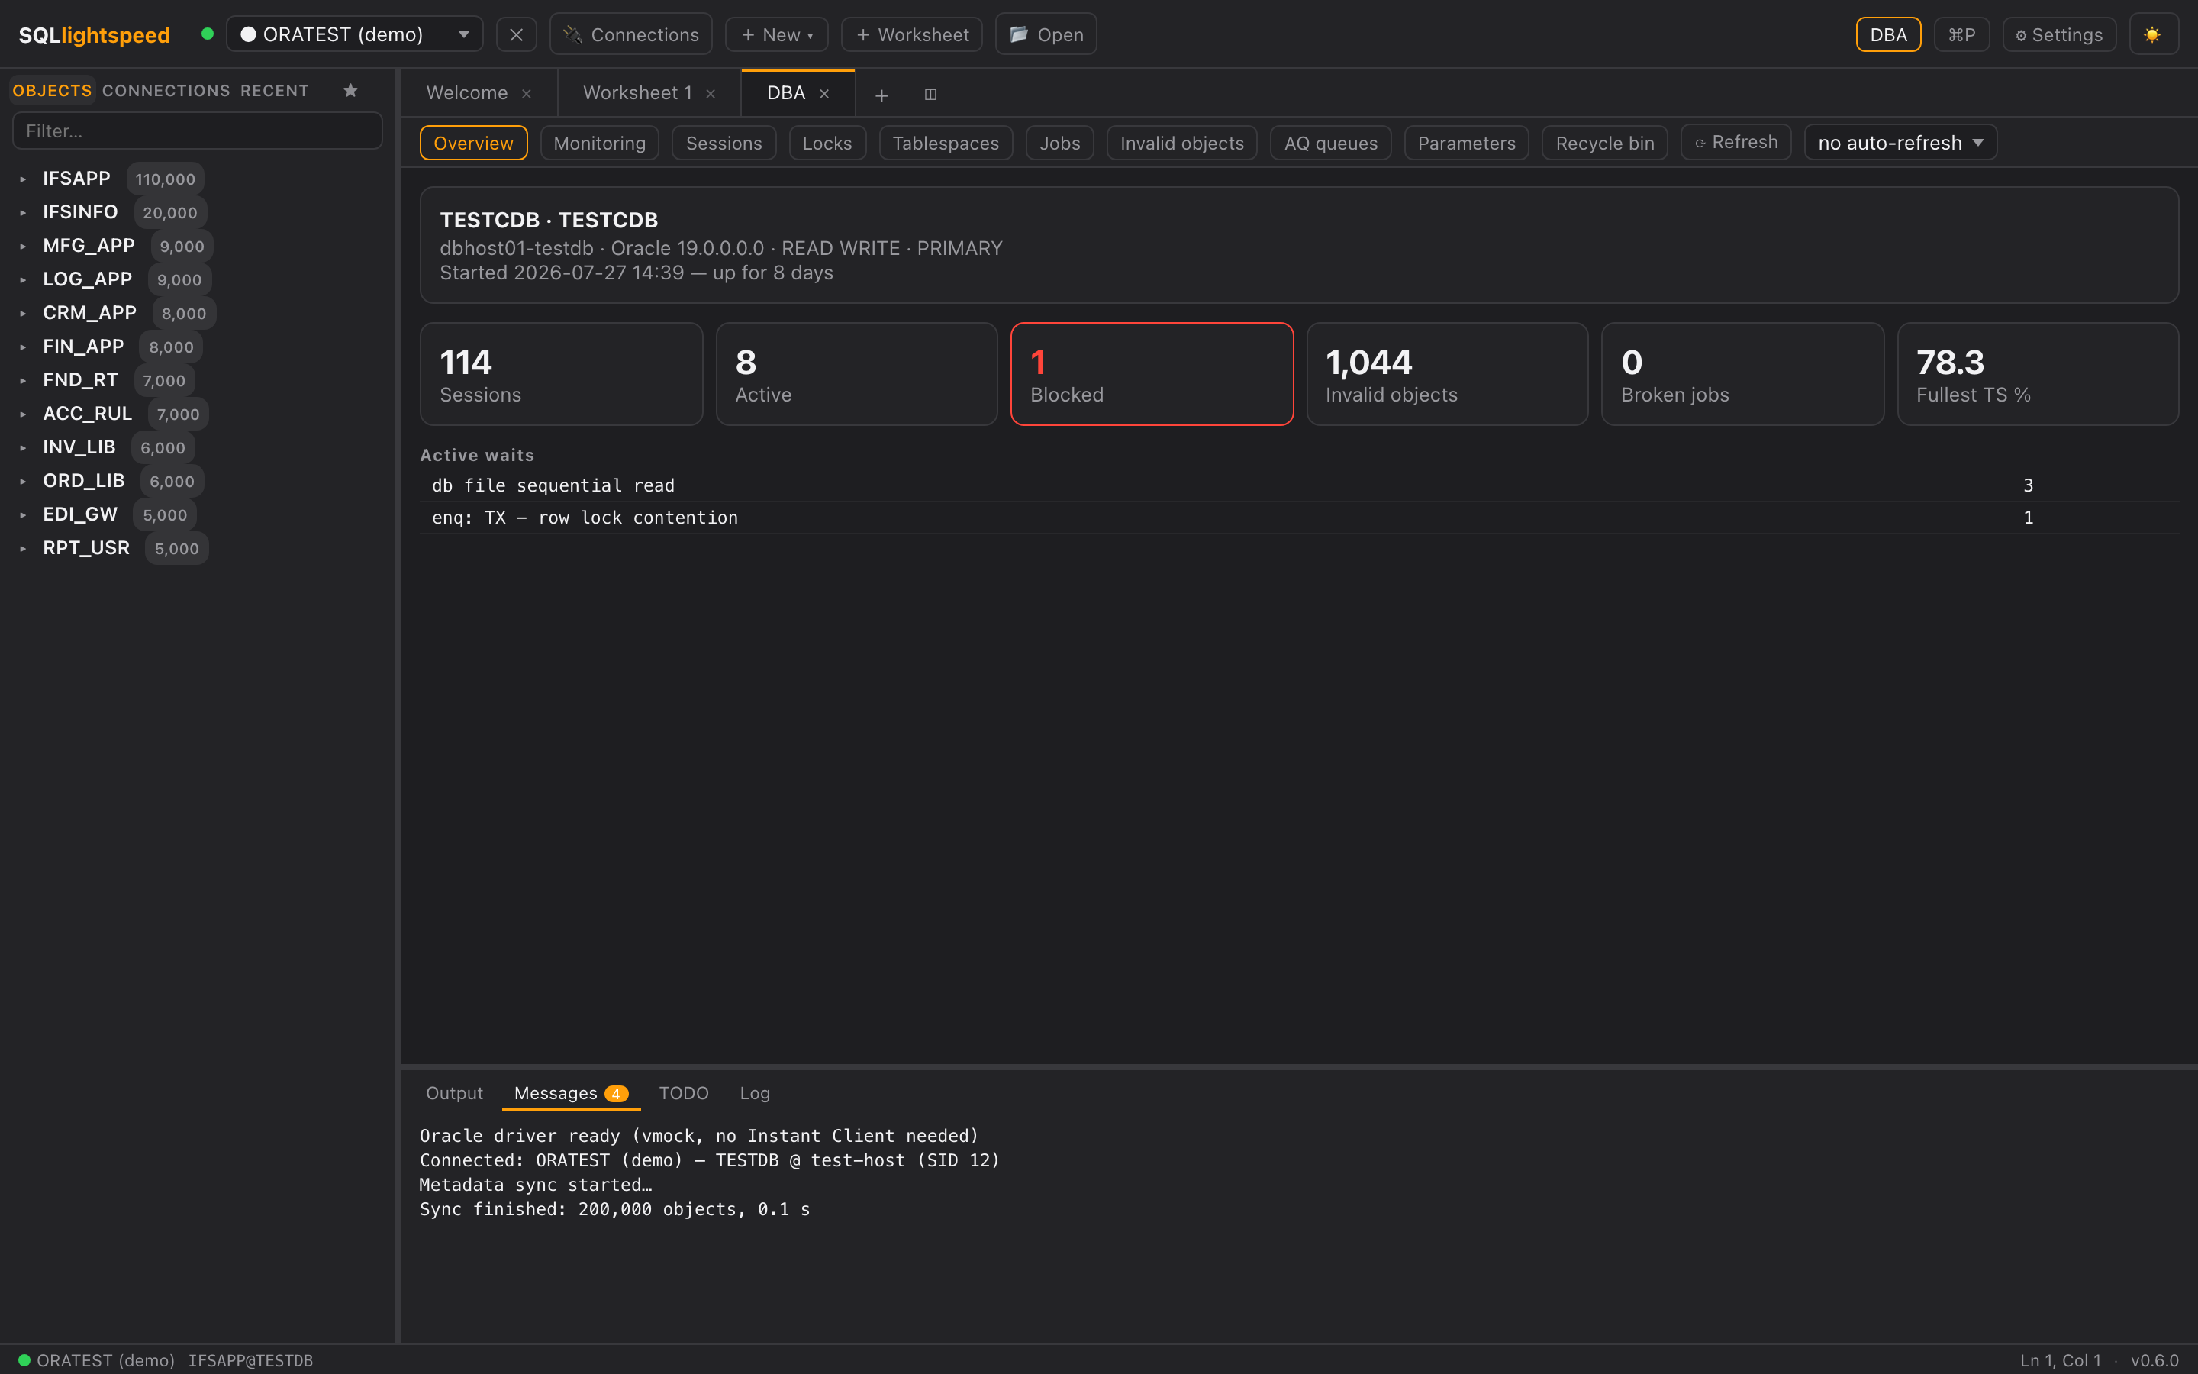Click the disconnect X button beside connection selector

(x=516, y=34)
